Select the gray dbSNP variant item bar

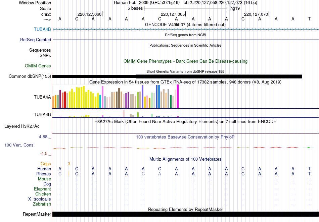point(219,74)
